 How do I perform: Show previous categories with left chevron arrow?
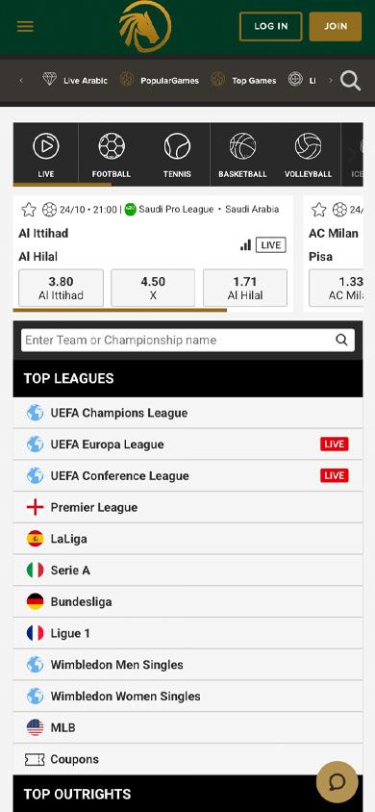(x=21, y=80)
